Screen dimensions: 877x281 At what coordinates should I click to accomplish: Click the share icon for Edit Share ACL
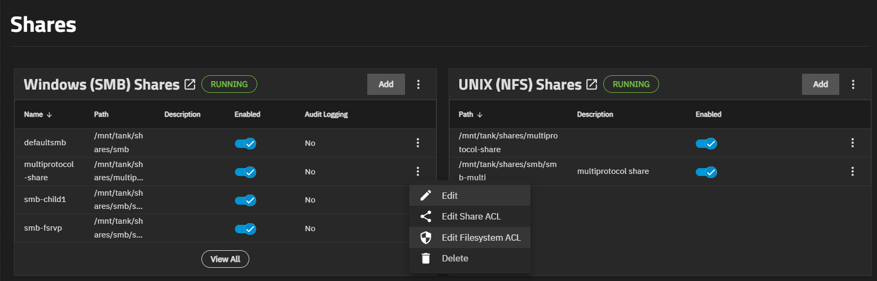(x=426, y=216)
